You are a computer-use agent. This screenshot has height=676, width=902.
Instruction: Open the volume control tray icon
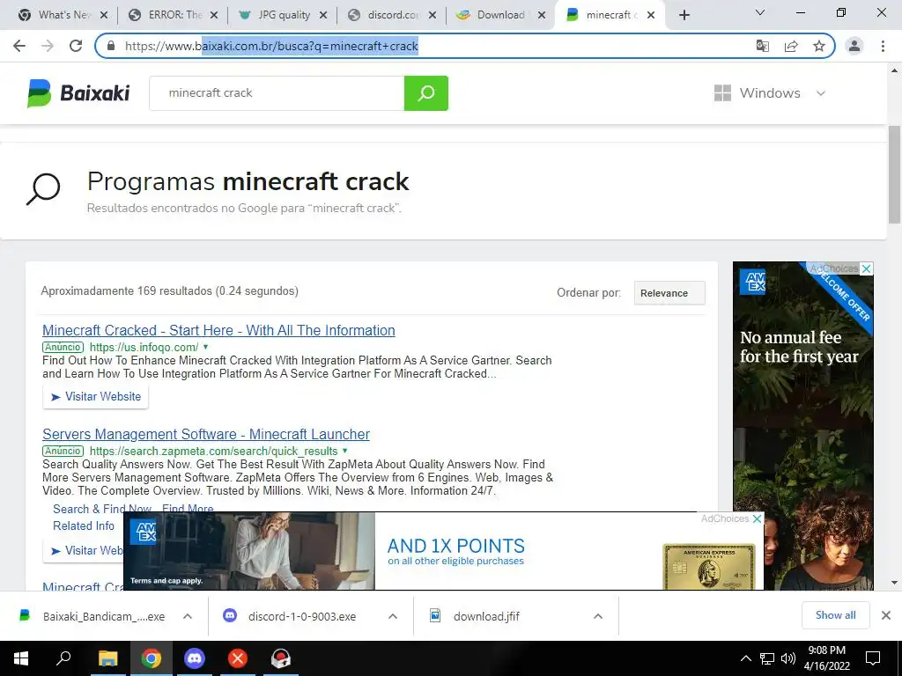pos(788,658)
